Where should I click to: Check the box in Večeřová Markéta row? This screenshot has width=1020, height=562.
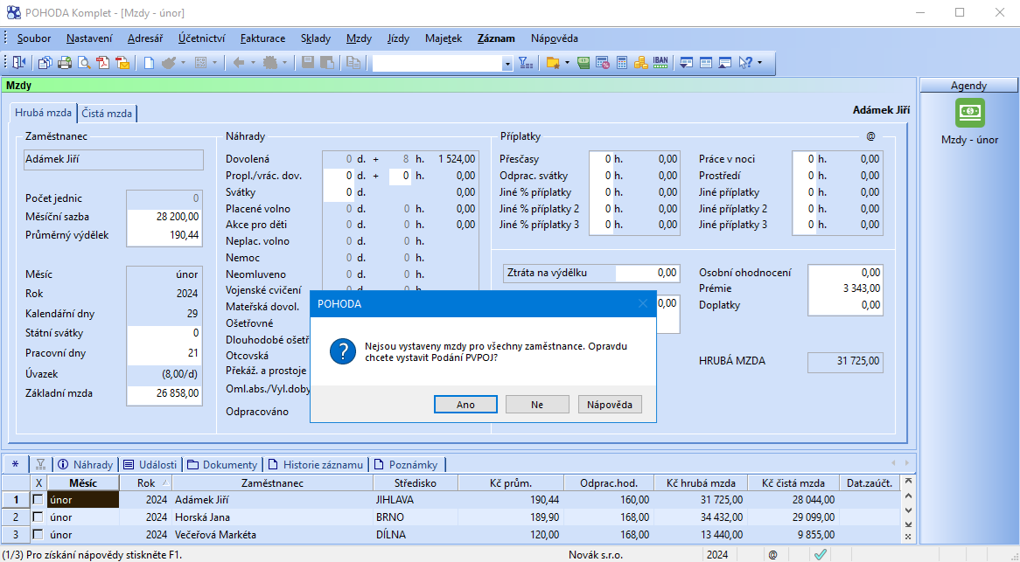pos(38,535)
